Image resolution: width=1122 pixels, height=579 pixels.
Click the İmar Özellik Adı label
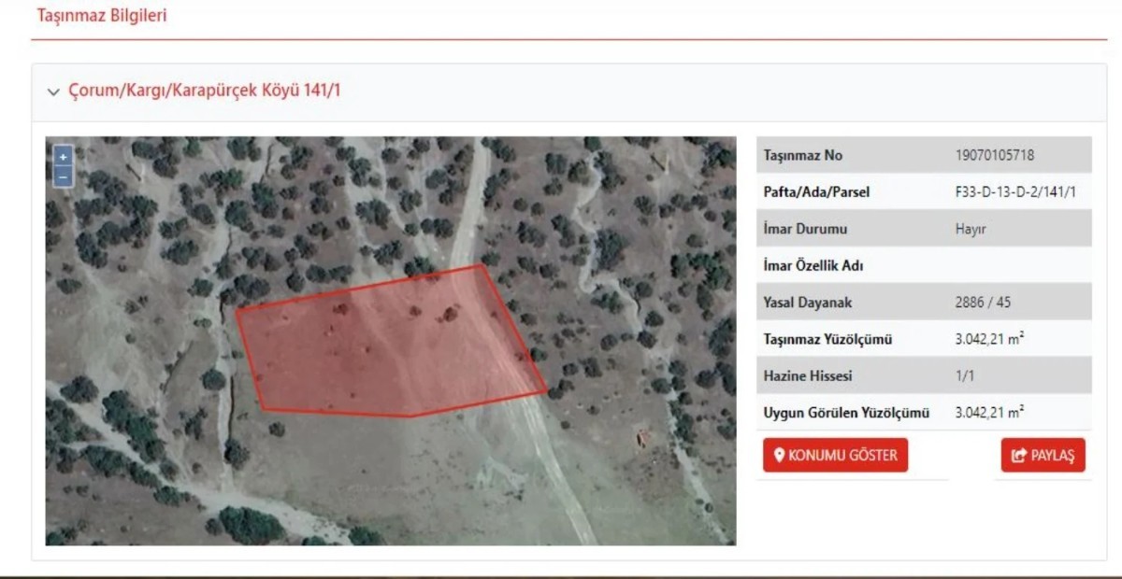pos(813,266)
